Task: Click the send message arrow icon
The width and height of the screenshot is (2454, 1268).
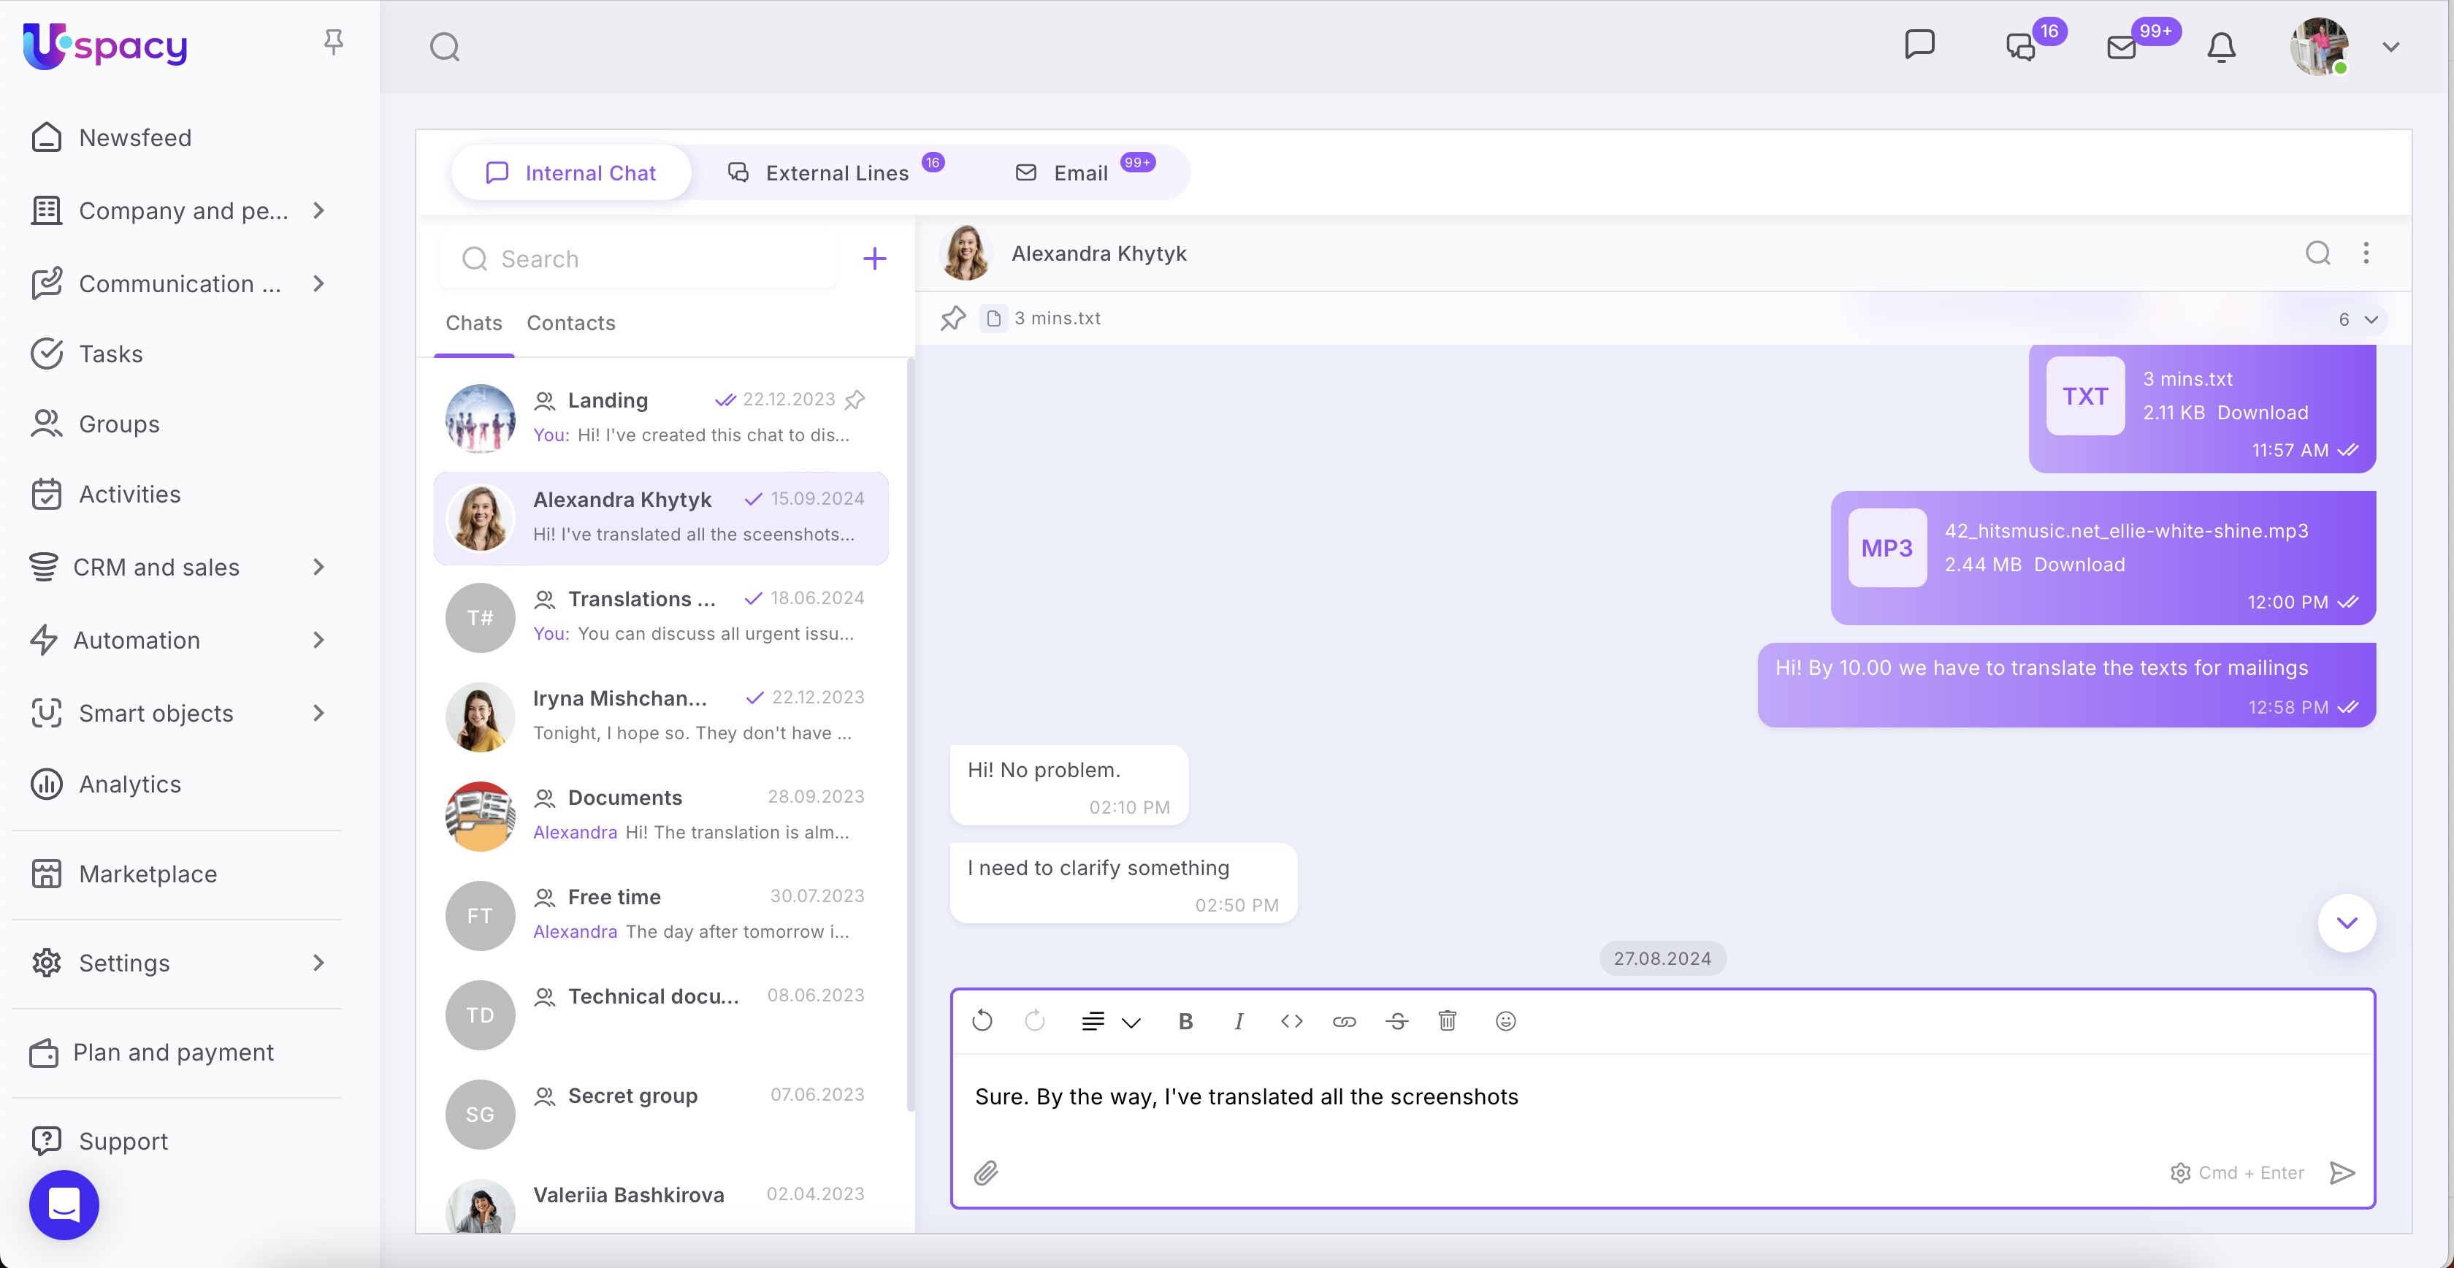Action: pyautogui.click(x=2342, y=1173)
